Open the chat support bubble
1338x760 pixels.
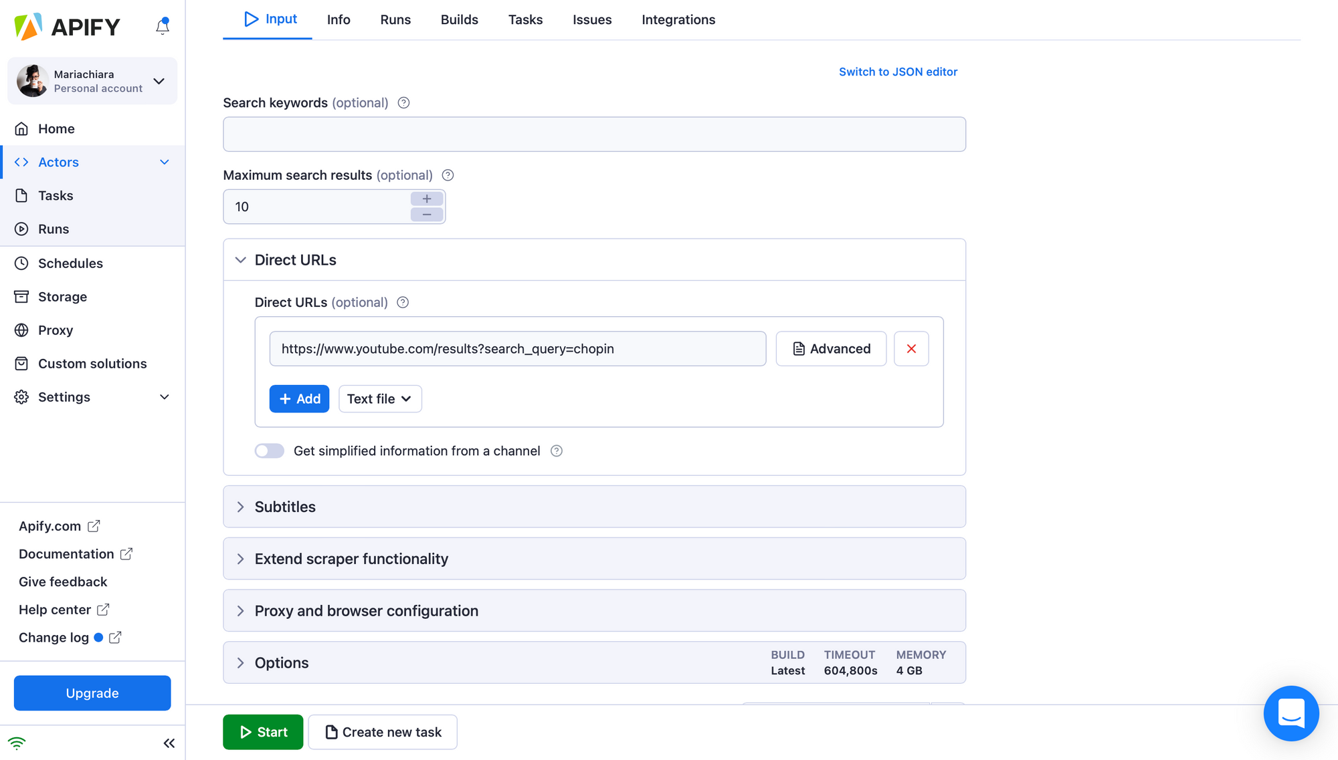click(1291, 713)
